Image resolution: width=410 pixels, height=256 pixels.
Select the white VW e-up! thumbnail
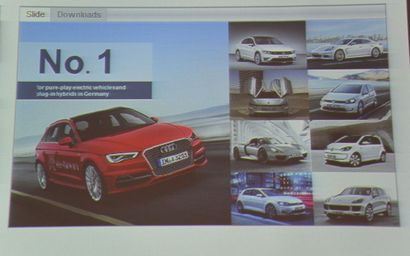point(352,146)
